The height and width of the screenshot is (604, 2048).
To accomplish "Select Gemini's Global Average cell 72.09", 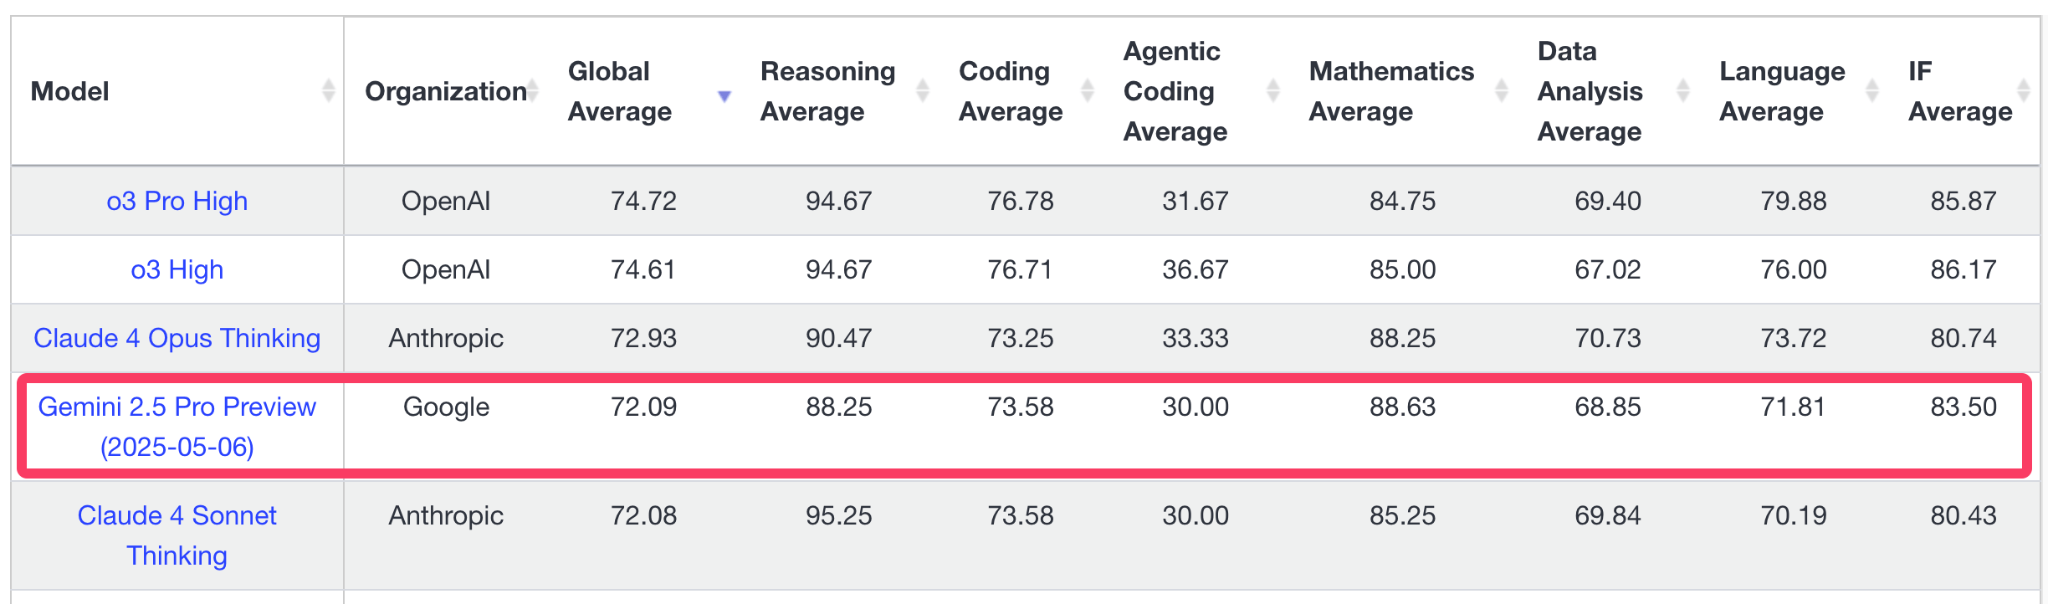I will point(643,407).
